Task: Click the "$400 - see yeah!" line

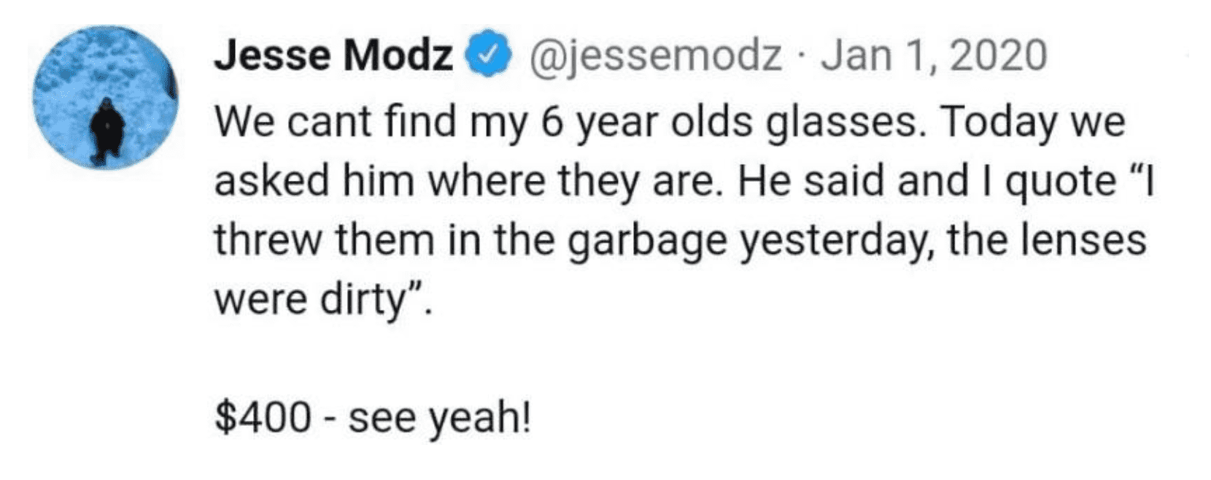Action: [372, 418]
